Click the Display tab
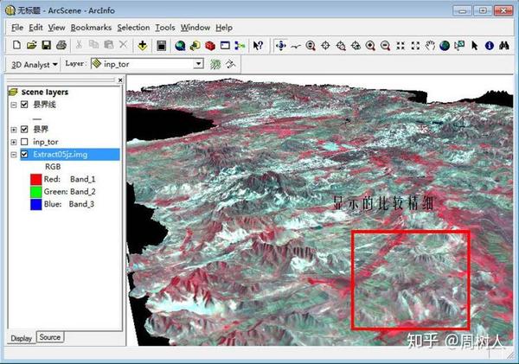This screenshot has height=364, width=519. pyautogui.click(x=21, y=337)
